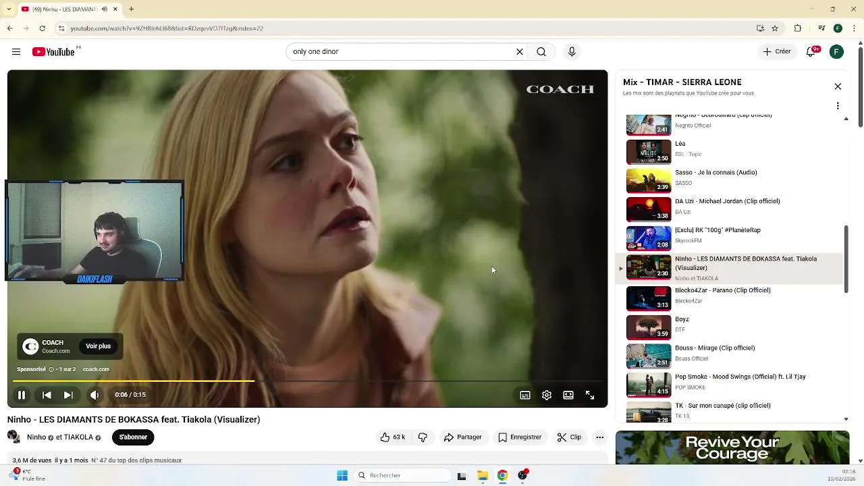
Task: Open more actions three-dot menu under the video
Action: point(599,437)
